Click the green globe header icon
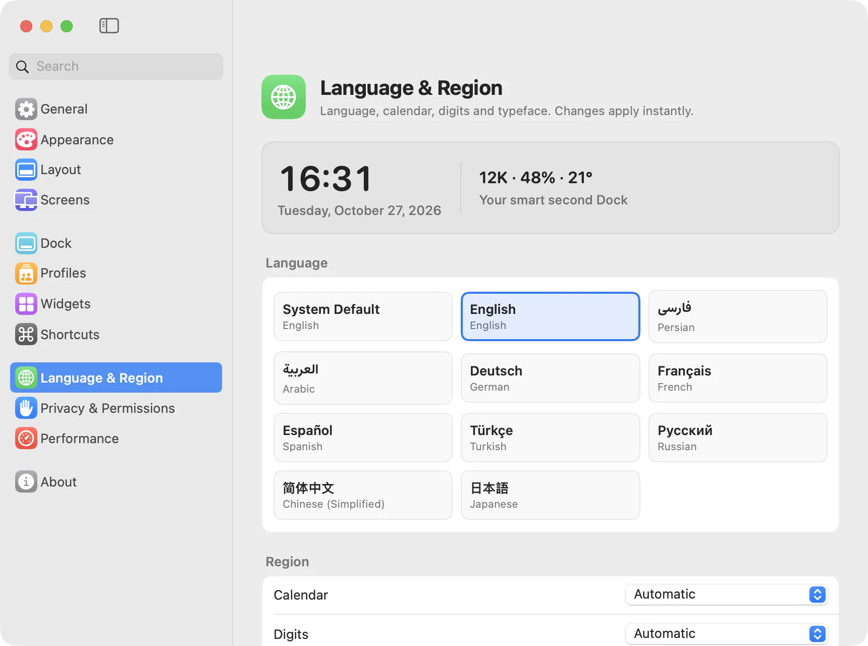This screenshot has width=868, height=646. pos(284,97)
